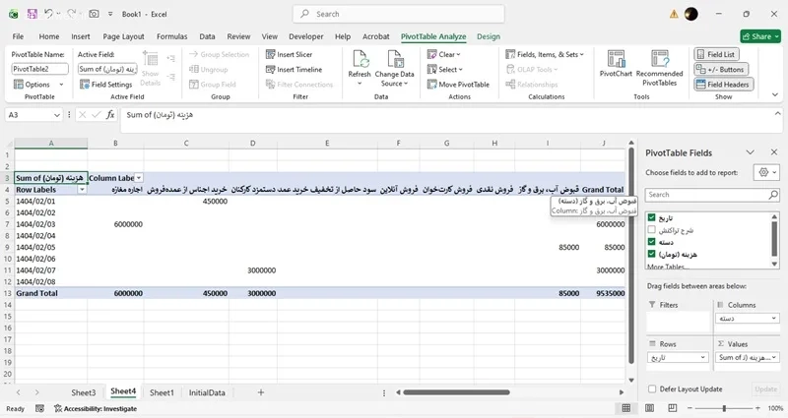788x418 pixels.
Task: Open the Column Labels filter dropdown
Action: (x=139, y=178)
